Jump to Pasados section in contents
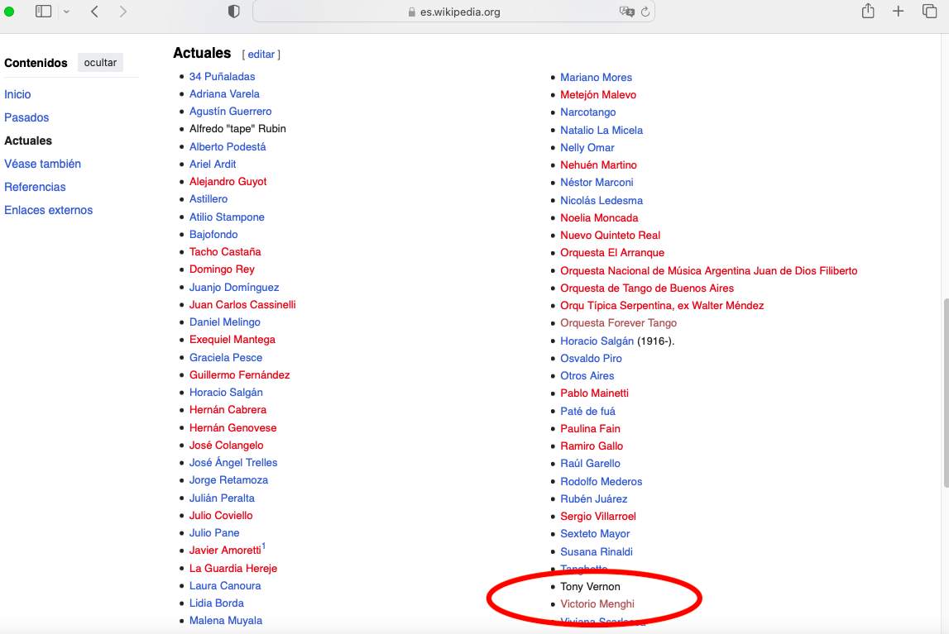 (x=26, y=117)
